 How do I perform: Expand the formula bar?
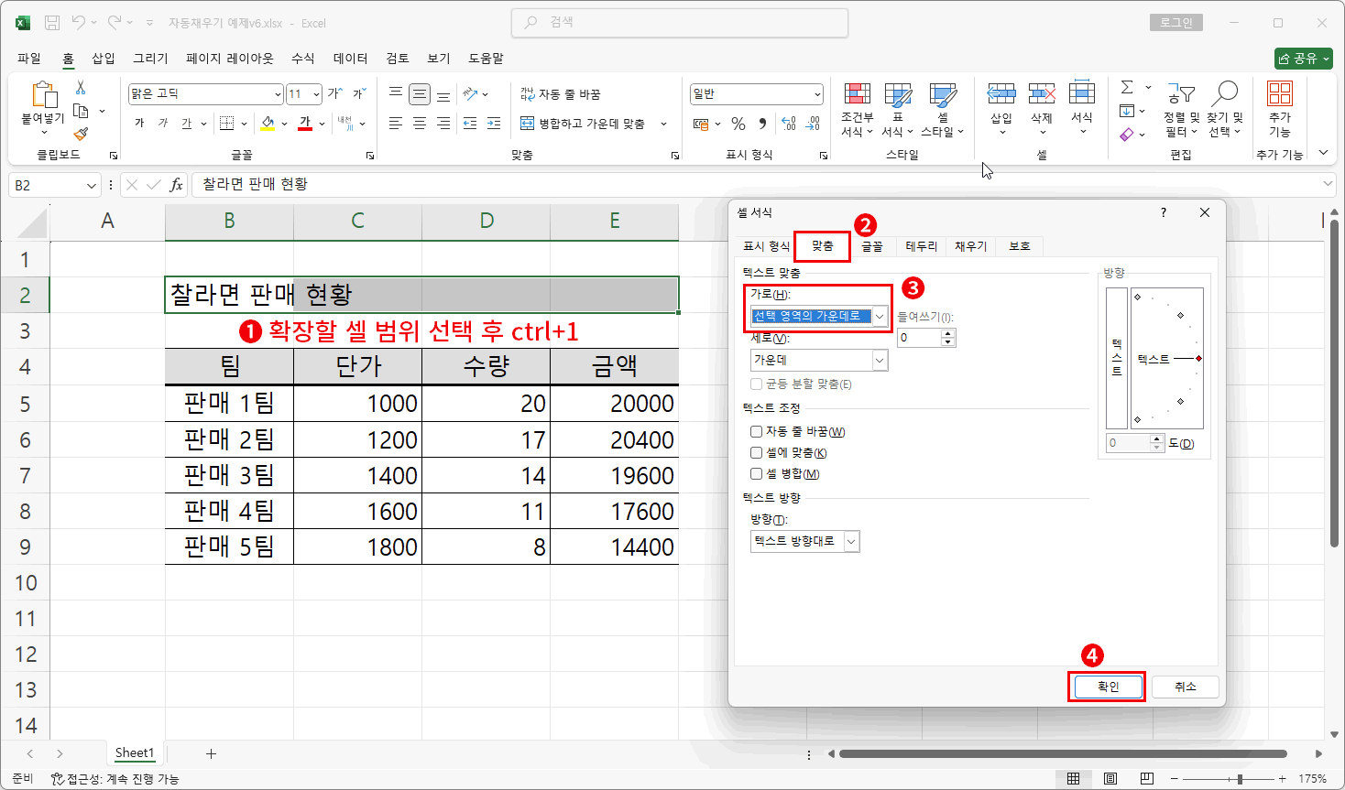tap(1328, 184)
